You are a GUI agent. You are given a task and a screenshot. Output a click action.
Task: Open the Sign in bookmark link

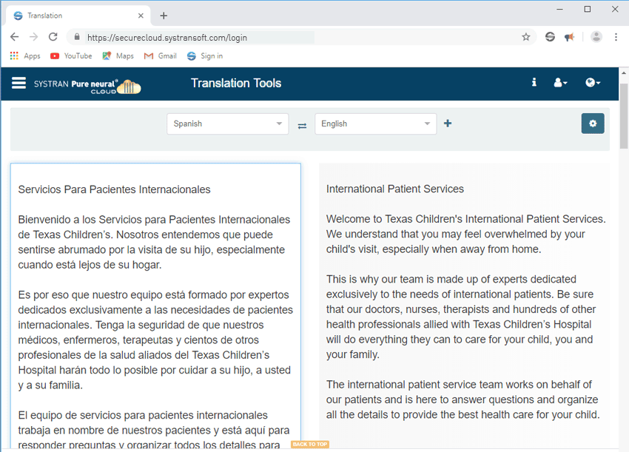click(205, 55)
